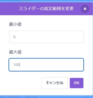Screen dimensions: 93x98
Task: Place cursor on the 0 value
Action: [14, 37]
